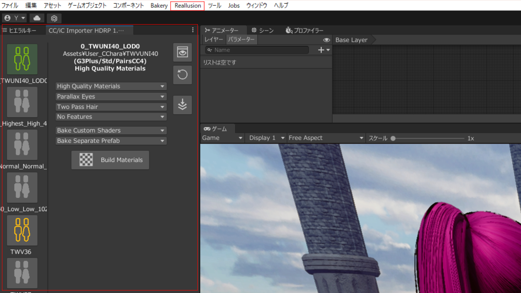Adjust the スケール slider in Game view

[x=393, y=138]
